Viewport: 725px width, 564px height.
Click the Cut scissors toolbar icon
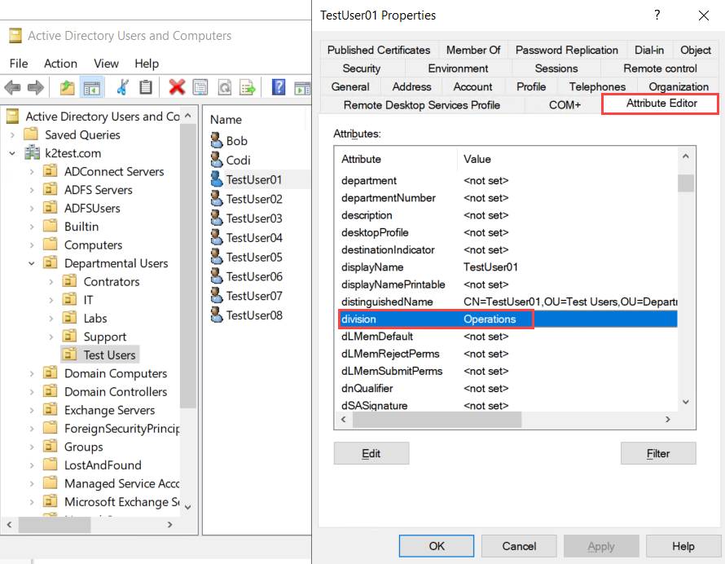point(122,87)
